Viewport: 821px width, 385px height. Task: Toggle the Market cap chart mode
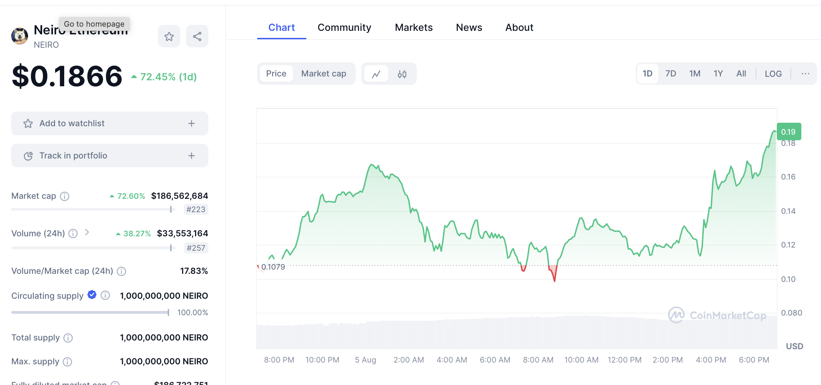coord(323,74)
